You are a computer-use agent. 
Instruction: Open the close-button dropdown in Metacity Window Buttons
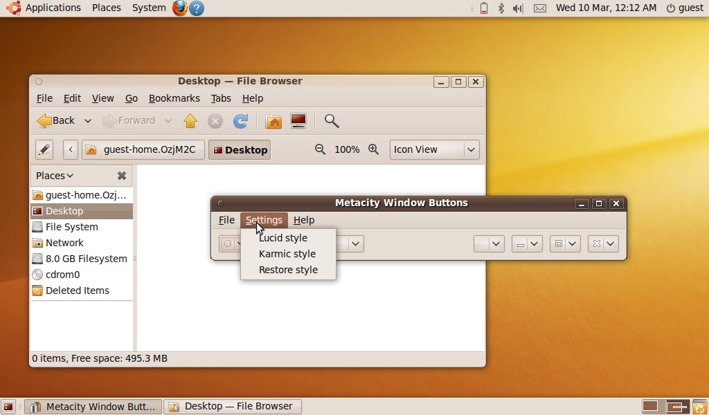click(603, 244)
